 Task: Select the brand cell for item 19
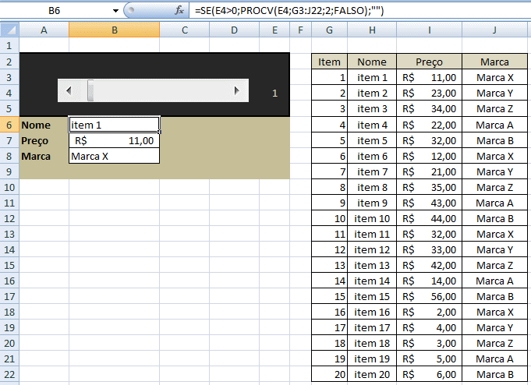pos(495,359)
